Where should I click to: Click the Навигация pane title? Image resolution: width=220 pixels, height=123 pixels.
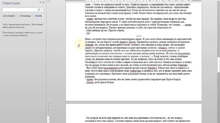click(11, 3)
